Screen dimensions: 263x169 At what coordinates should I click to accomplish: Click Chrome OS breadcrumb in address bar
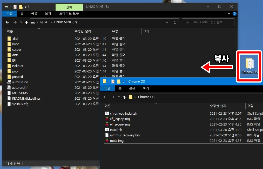146,97
